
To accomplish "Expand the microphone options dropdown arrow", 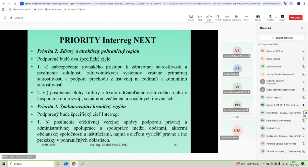I will [x=275, y=17].
